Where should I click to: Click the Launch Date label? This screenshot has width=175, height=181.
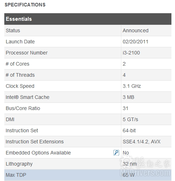coord(20,42)
